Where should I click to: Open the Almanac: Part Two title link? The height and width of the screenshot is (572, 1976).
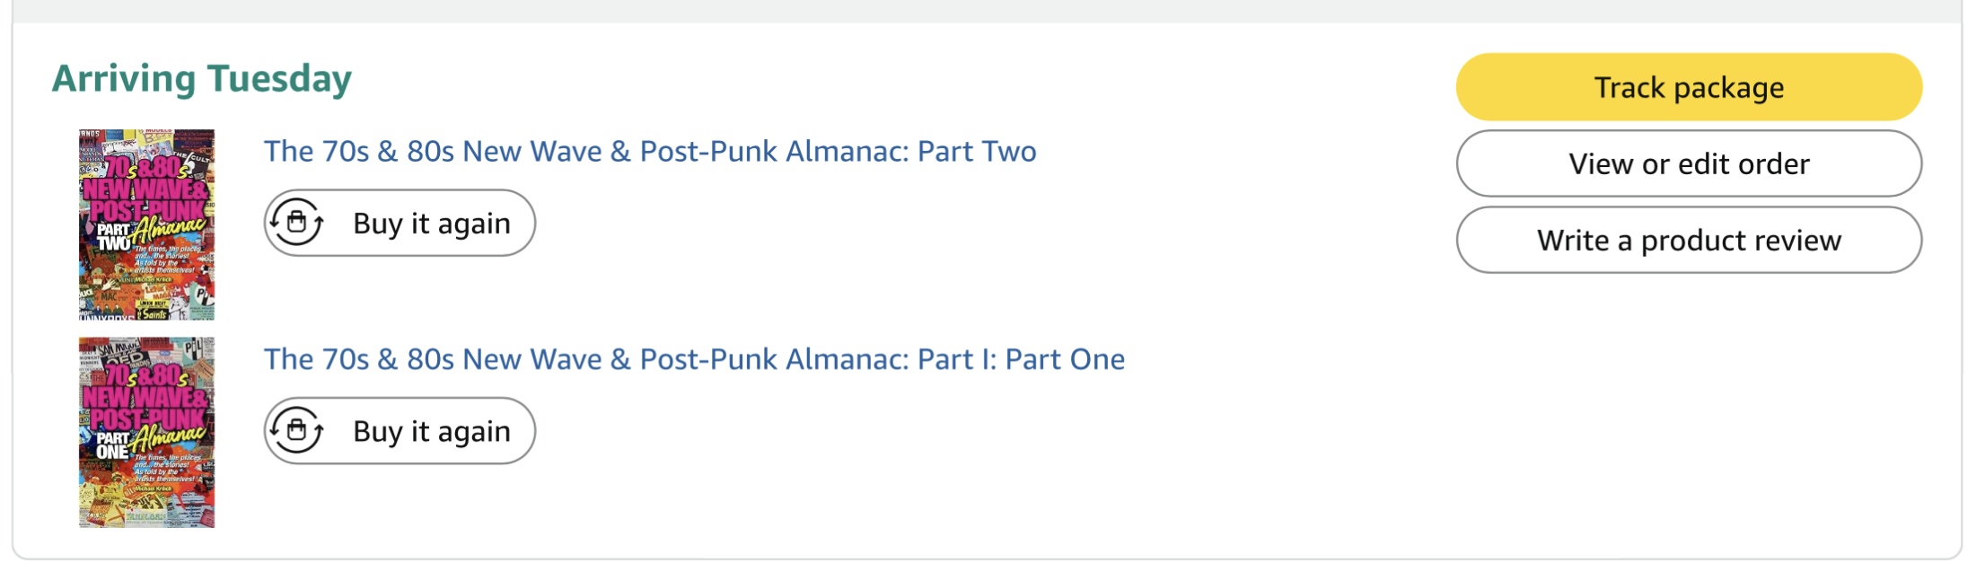(x=649, y=151)
